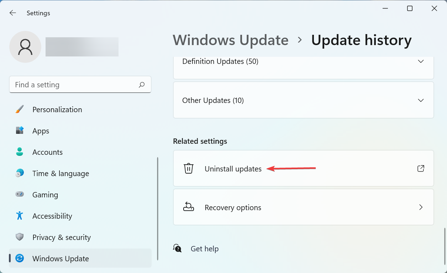This screenshot has height=273, width=447.
Task: Close the Settings window
Action: (x=434, y=9)
